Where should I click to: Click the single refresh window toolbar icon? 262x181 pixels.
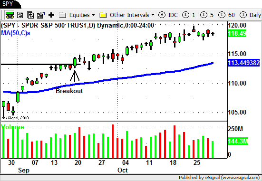[20, 15]
